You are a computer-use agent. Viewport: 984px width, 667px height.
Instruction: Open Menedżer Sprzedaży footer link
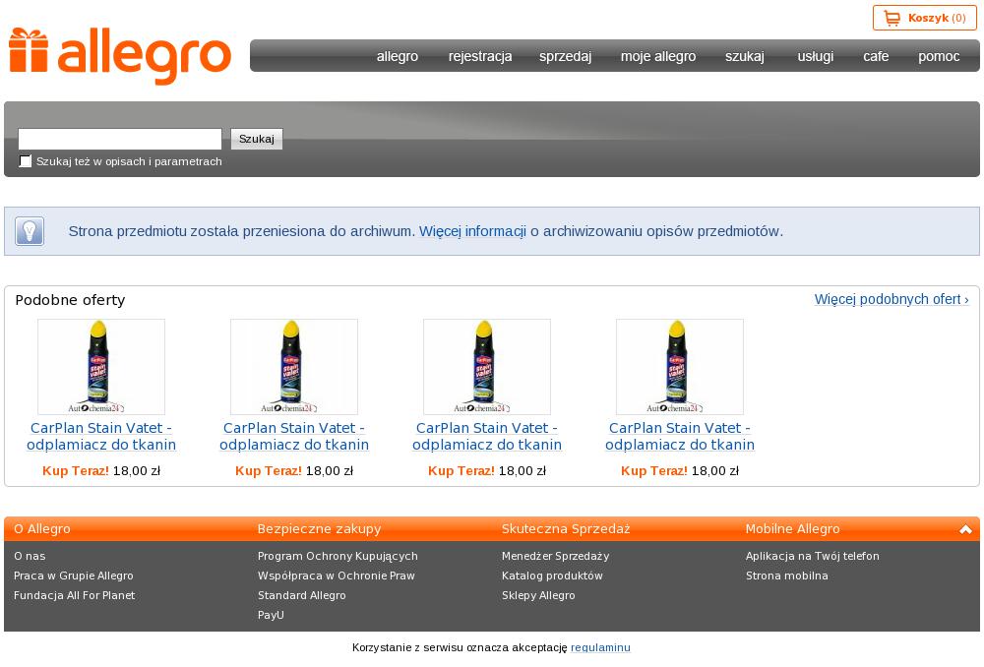555,556
